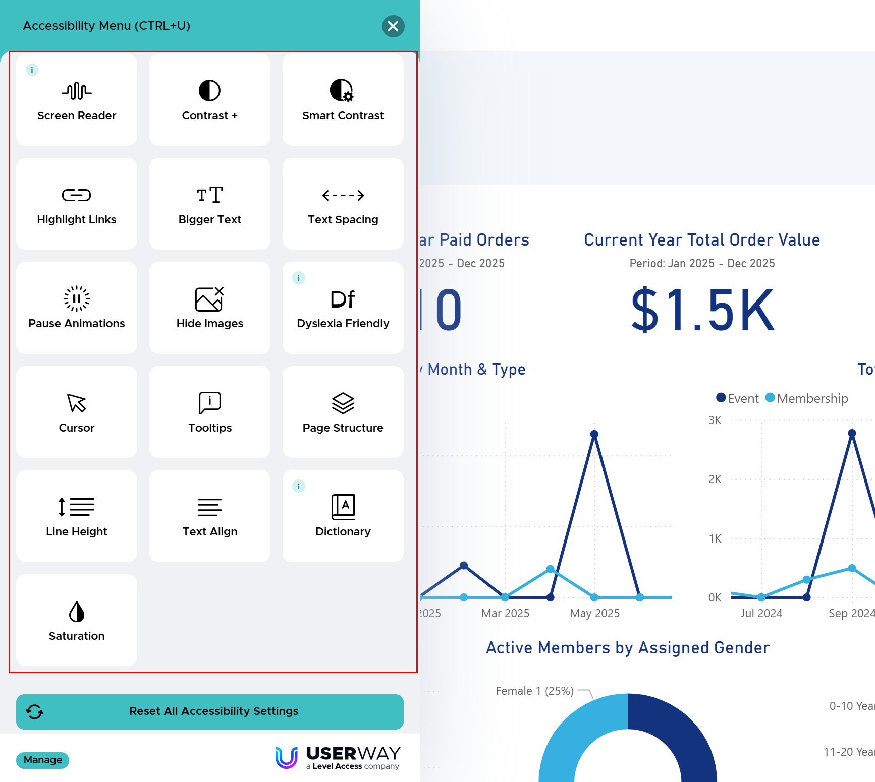
Task: Adjust the Line Height setting
Action: (x=77, y=516)
